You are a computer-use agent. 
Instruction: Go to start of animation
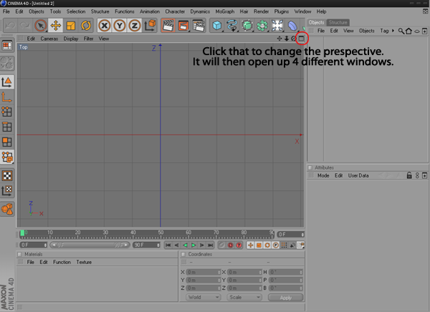pyautogui.click(x=168, y=245)
